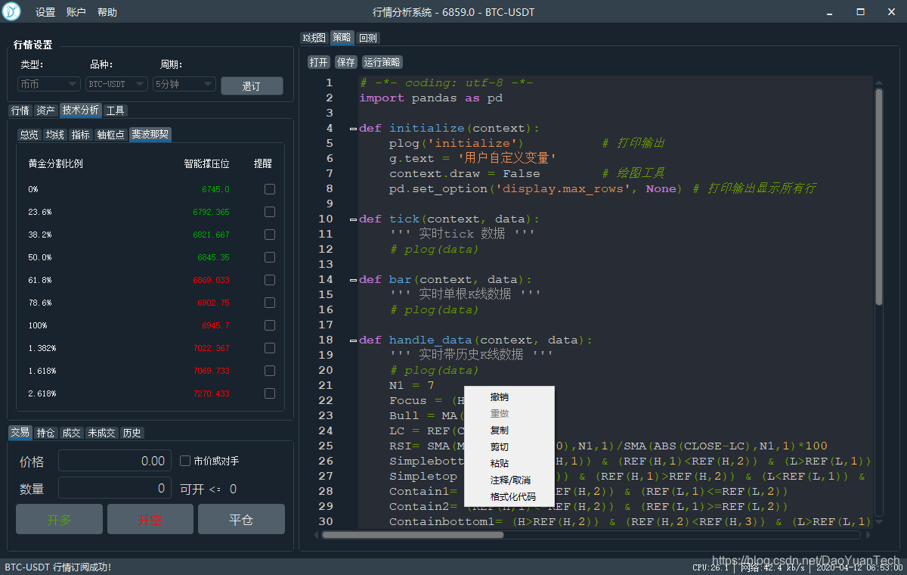
Task: Switch to the K线图 tab
Action: (314, 37)
